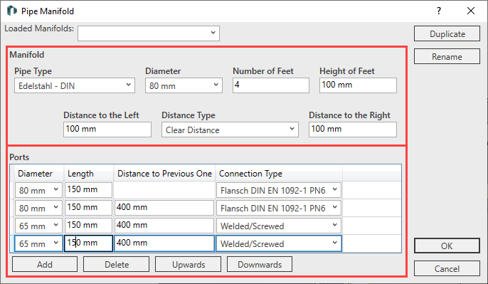Confirm with the OK button
Image resolution: width=488 pixels, height=284 pixels.
click(x=447, y=246)
